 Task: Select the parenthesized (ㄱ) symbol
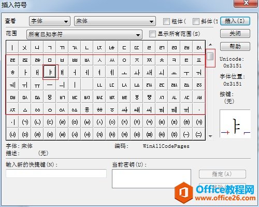coord(25,122)
